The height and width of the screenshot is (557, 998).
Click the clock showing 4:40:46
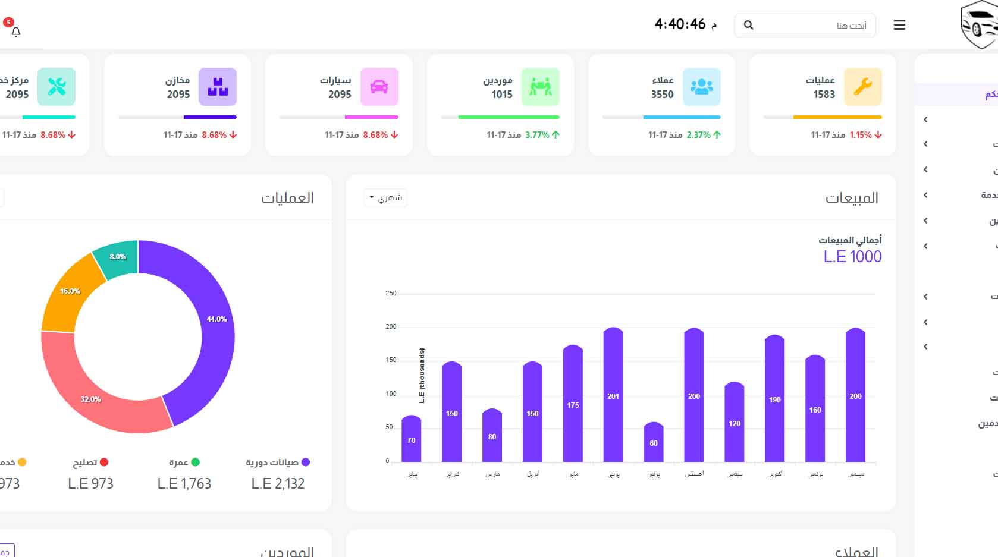tap(685, 24)
